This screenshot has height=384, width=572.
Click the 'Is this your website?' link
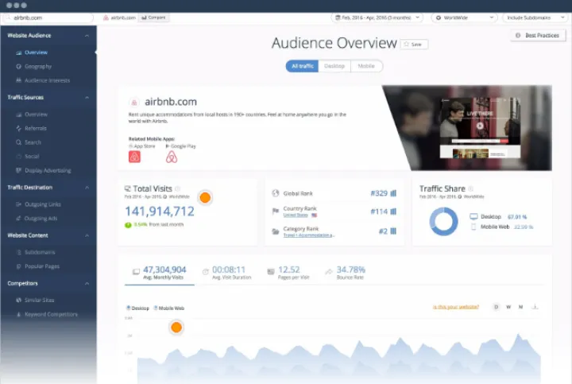454,306
